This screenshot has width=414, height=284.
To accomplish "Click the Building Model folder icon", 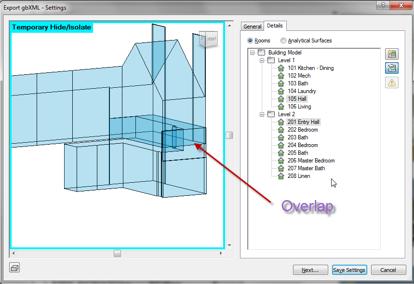I will pyautogui.click(x=261, y=52).
